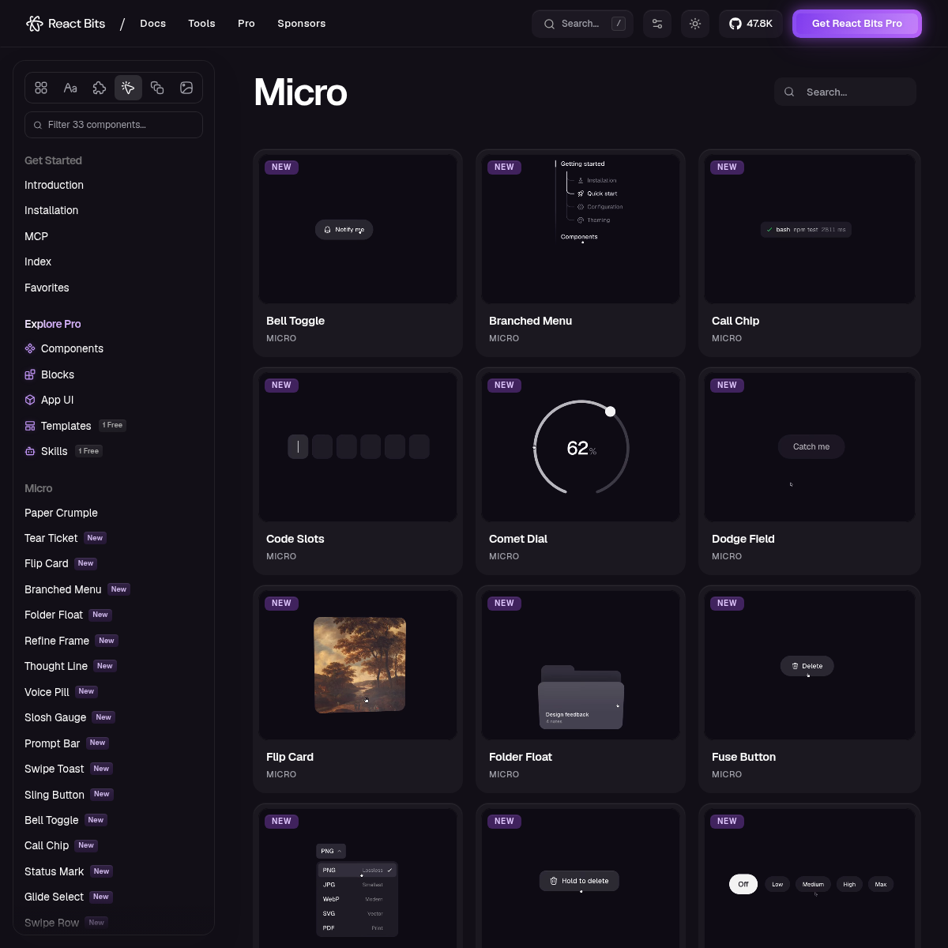The width and height of the screenshot is (948, 948).
Task: Go to Introduction in sidebar
Action: (x=54, y=185)
